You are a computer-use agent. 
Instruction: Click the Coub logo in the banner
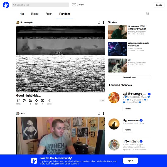tap(34, 161)
